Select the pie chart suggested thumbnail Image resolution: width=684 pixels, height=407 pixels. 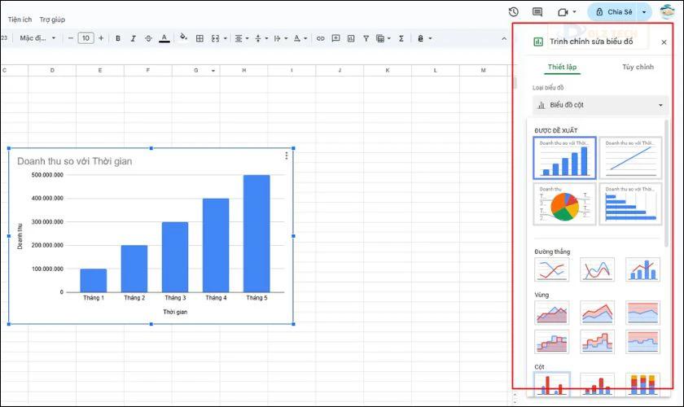pyautogui.click(x=564, y=203)
